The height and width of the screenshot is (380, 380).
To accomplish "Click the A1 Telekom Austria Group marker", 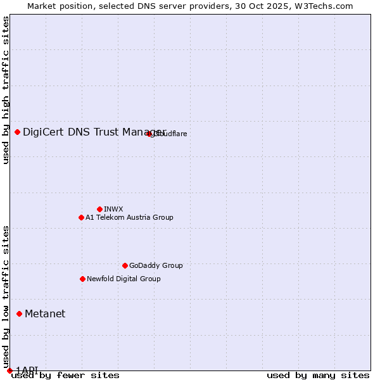I will pos(81,217).
